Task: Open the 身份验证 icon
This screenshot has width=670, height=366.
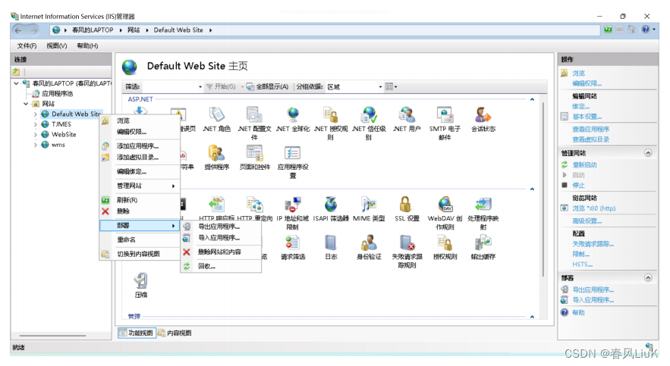Action: coord(369,248)
